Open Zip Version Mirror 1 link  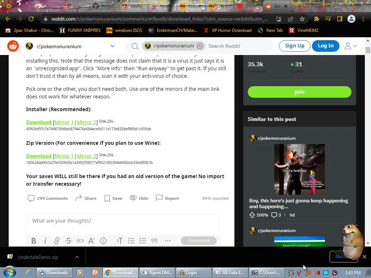64,156
